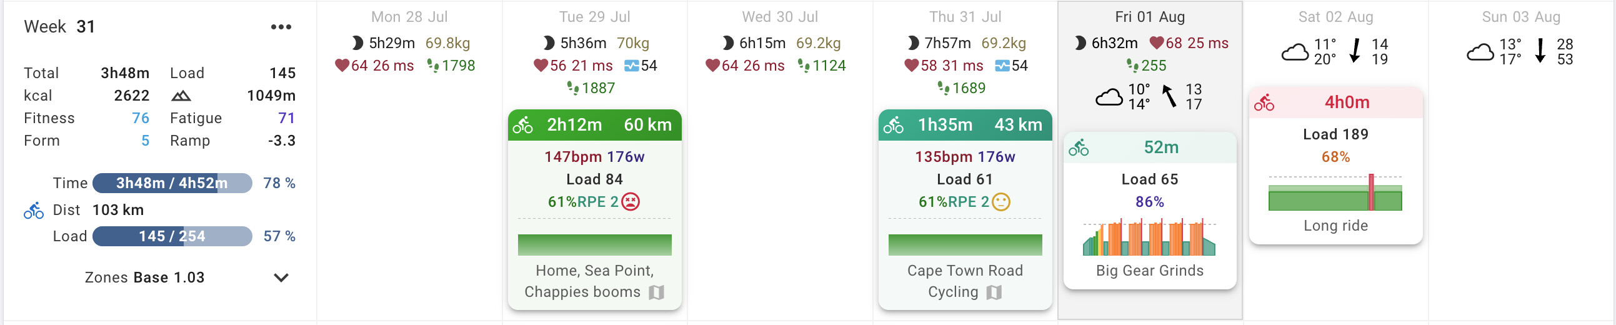Open the Week 31 three-dots options menu
1616x325 pixels.
coord(281,27)
